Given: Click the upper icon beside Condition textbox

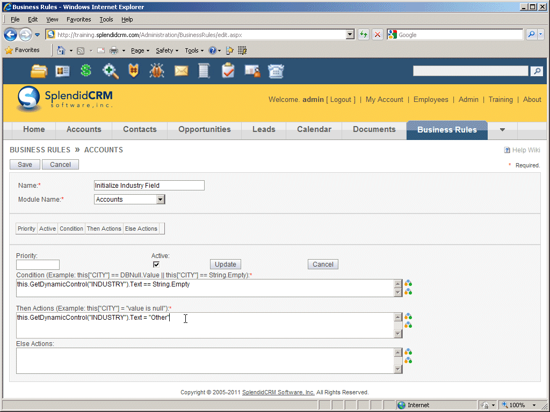Looking at the screenshot, I should pos(408,283).
